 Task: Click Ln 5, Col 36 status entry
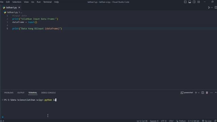pos(142,121)
